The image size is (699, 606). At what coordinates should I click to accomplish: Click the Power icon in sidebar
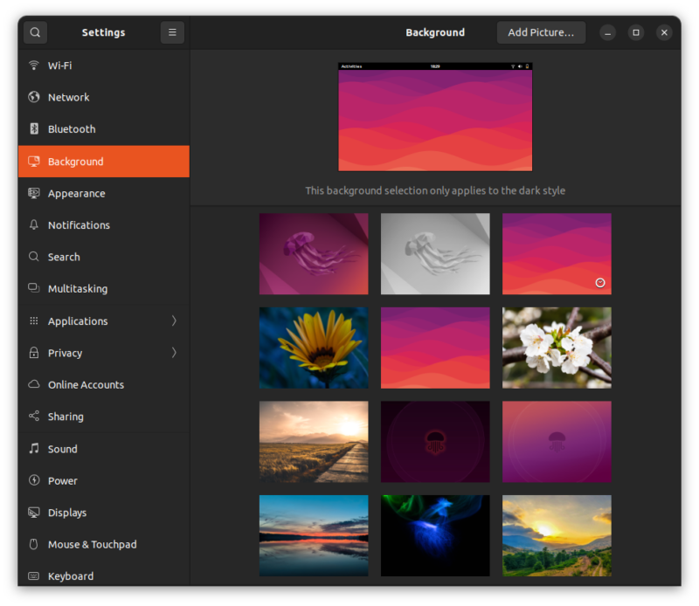34,480
